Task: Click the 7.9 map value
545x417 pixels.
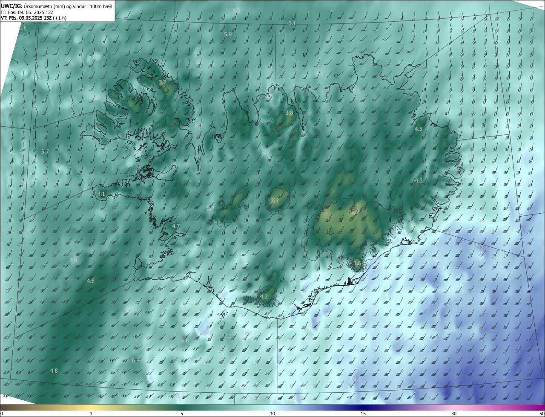Action: point(73,260)
